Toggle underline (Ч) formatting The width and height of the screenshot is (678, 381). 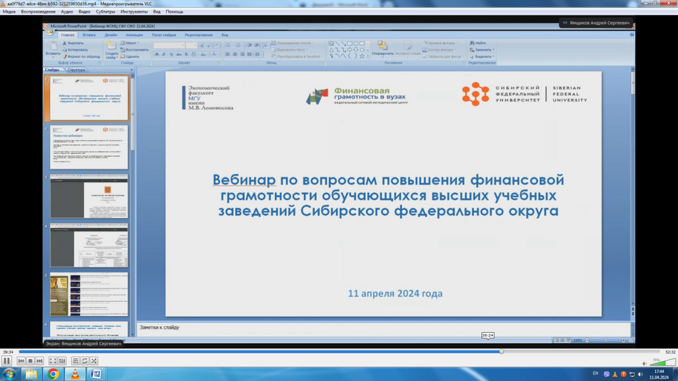[171, 54]
